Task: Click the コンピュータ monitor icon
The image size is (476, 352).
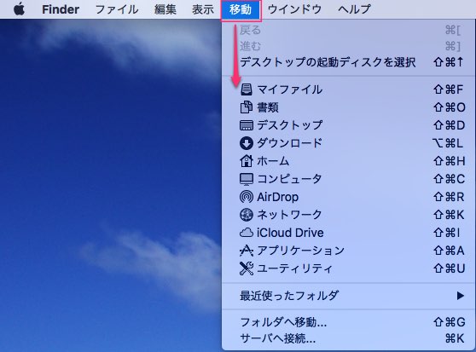Action: point(247,179)
